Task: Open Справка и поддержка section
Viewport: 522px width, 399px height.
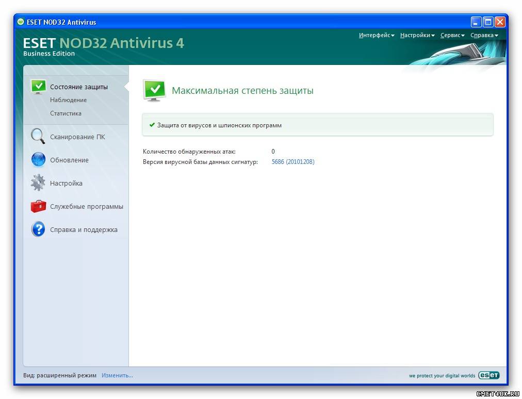Action: (84, 229)
